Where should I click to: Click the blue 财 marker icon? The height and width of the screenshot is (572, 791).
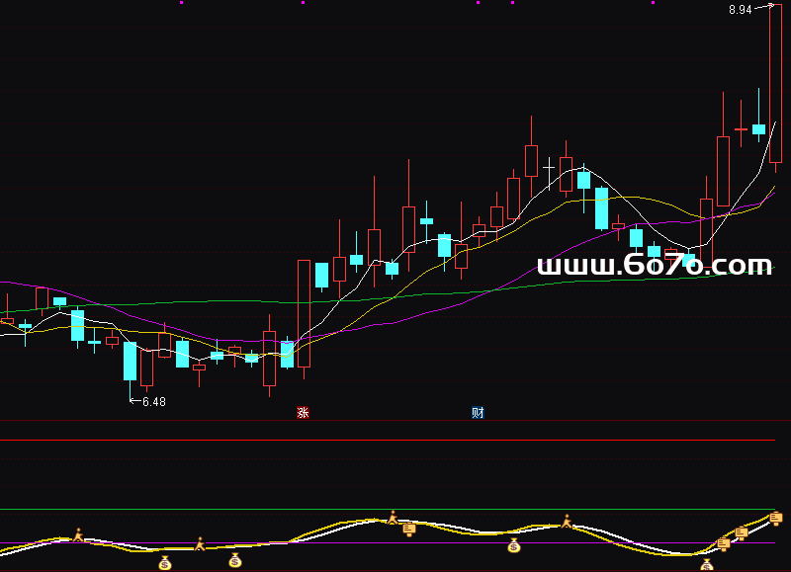click(478, 412)
